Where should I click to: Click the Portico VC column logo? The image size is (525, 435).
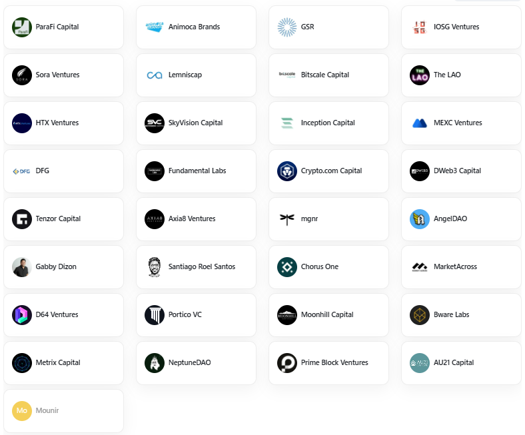(155, 315)
